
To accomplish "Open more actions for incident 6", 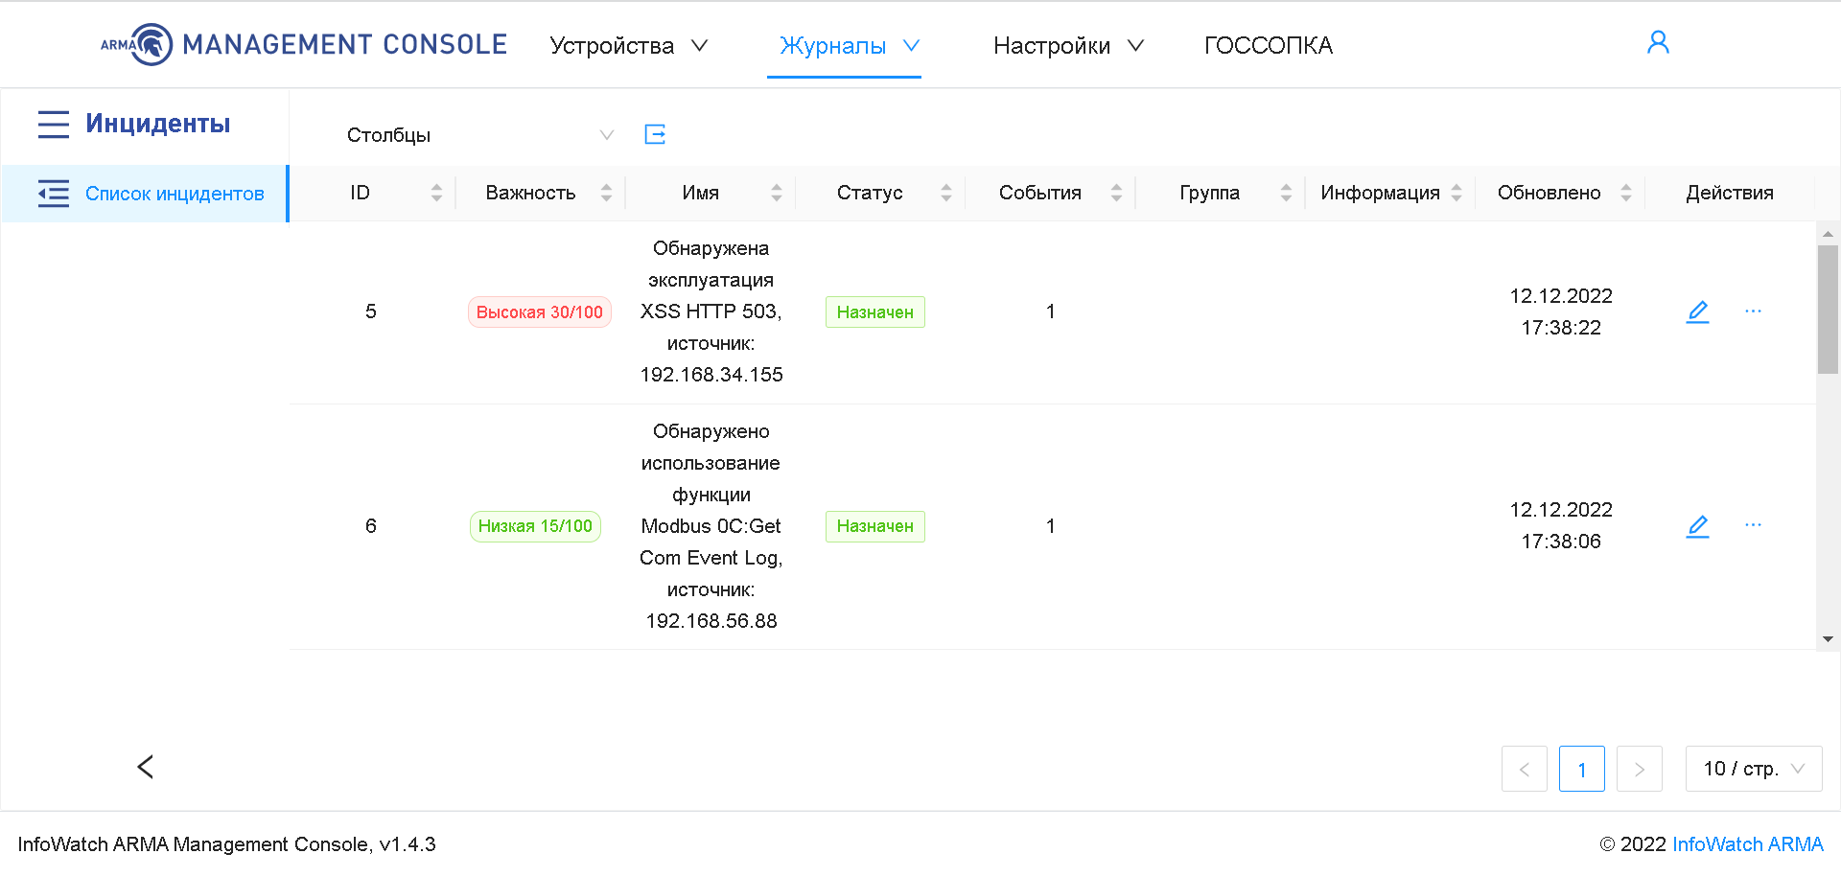I will 1753,525.
